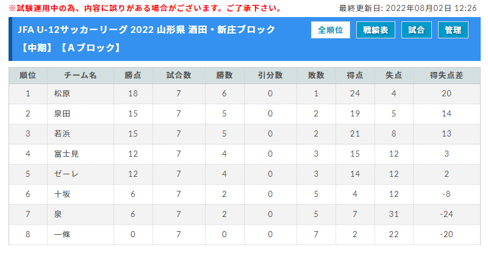Click the 順位 column header
This screenshot has height=253, width=488.
[27, 76]
